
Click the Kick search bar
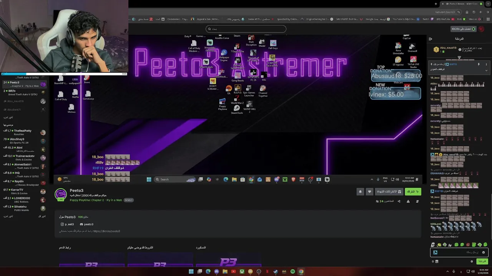click(246, 29)
